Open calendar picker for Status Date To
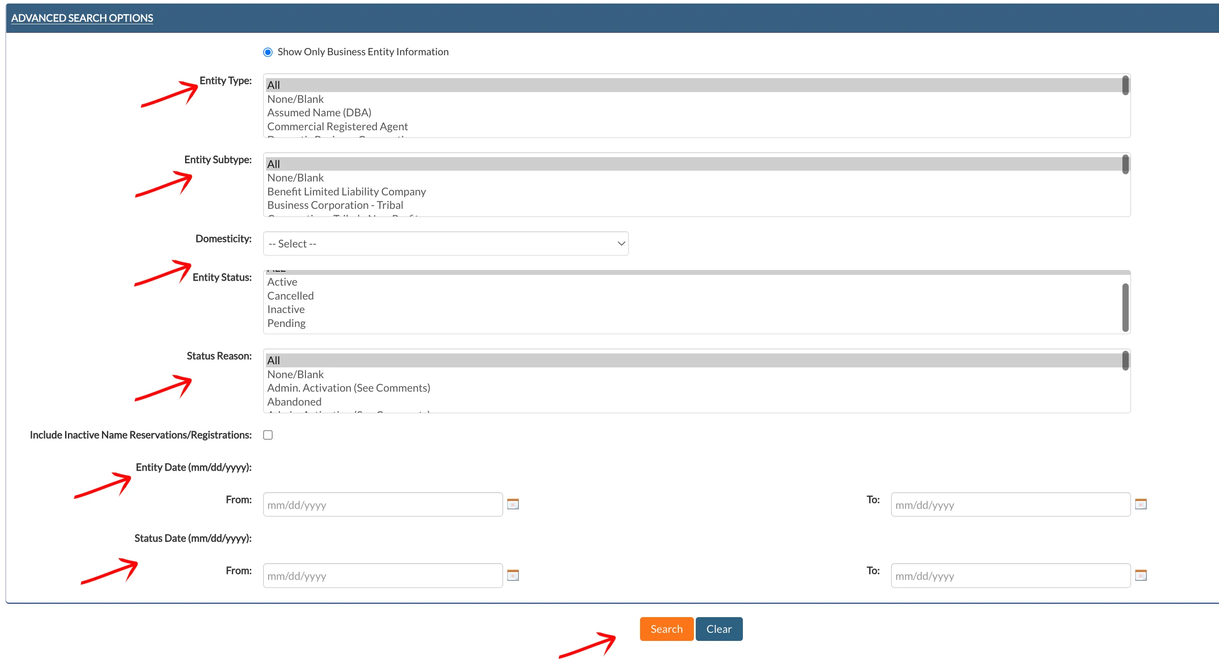Screen dimensions: 1219x671 point(1141,575)
